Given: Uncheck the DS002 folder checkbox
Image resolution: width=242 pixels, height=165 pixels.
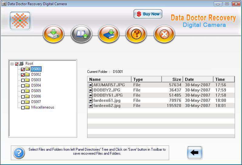Looking at the screenshot, I should click(x=23, y=75).
